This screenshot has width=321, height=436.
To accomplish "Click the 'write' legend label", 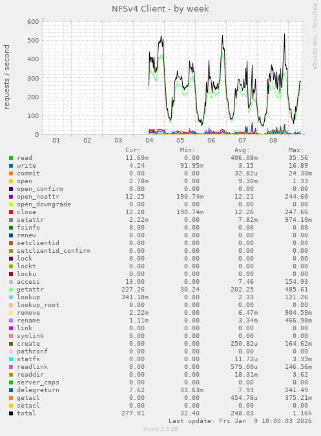I will [26, 166].
